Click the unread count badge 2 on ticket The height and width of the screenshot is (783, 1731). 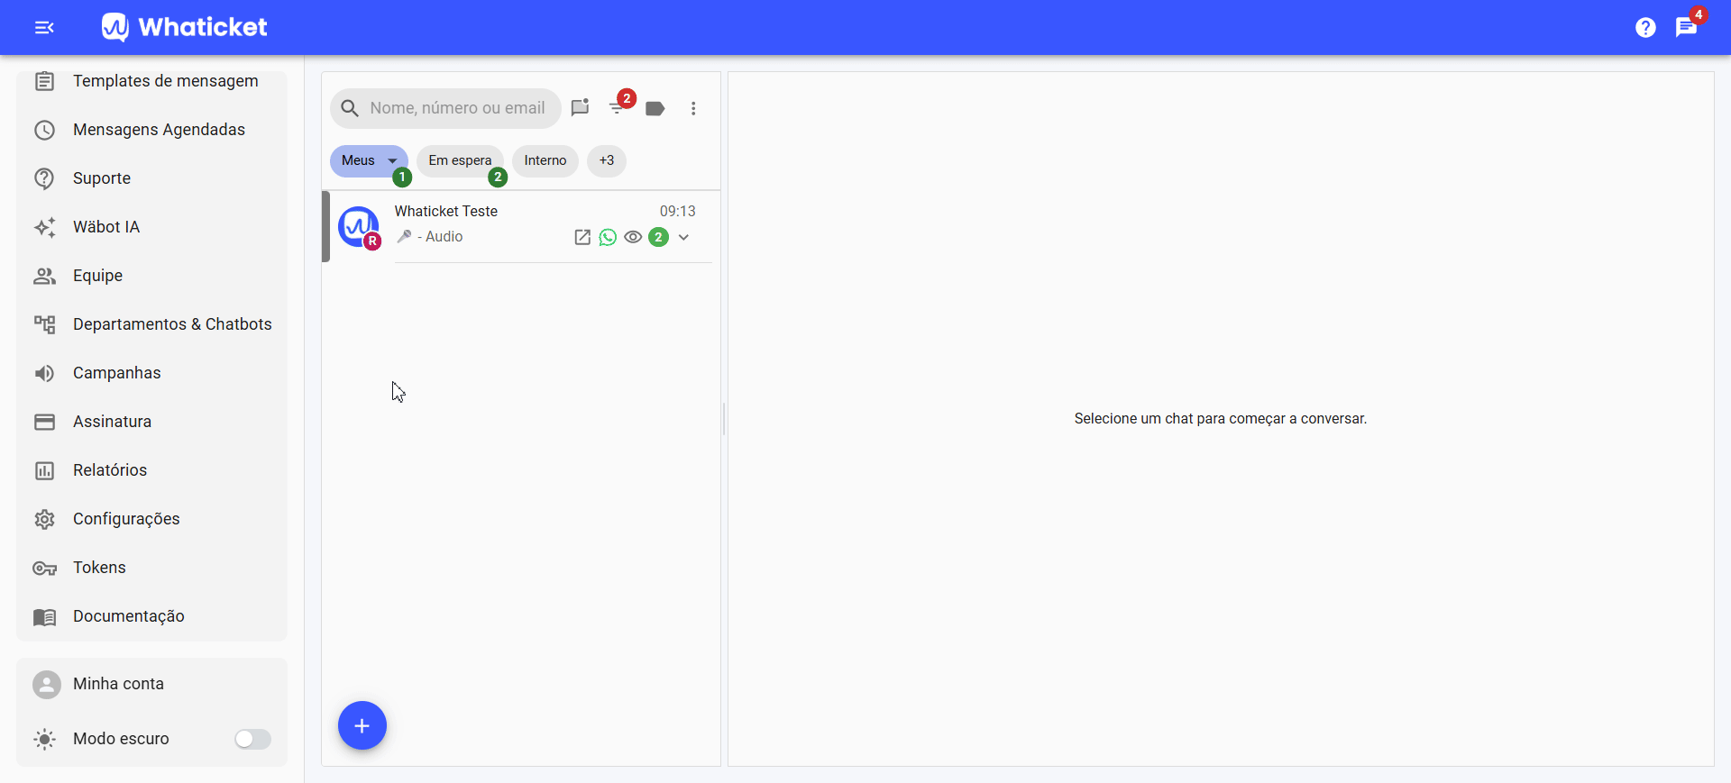659,237
